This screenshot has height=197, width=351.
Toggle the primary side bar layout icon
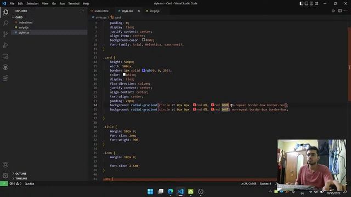point(302,4)
